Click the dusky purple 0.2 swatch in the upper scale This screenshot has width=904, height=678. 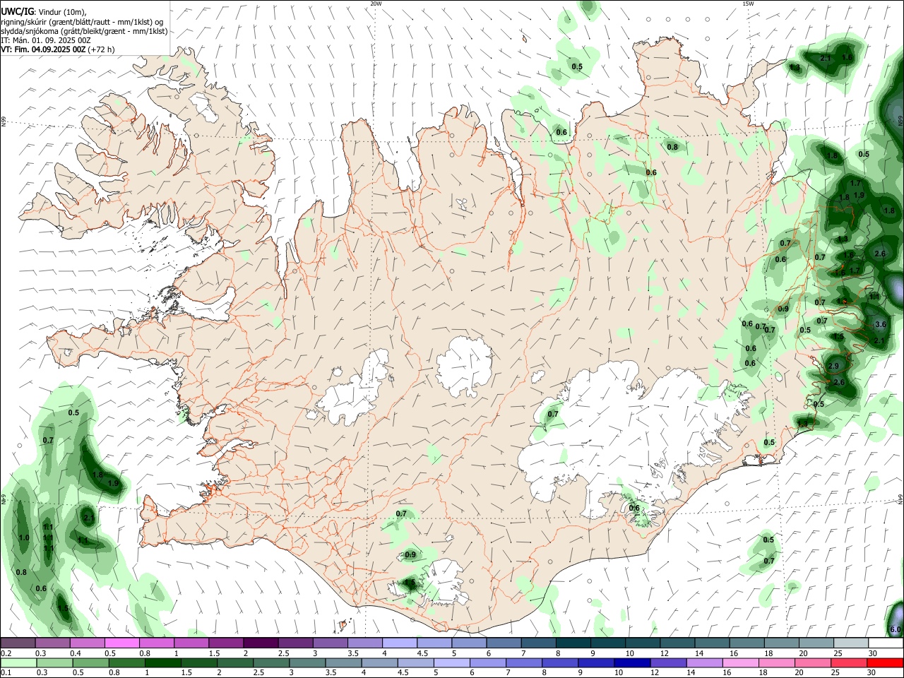point(18,643)
